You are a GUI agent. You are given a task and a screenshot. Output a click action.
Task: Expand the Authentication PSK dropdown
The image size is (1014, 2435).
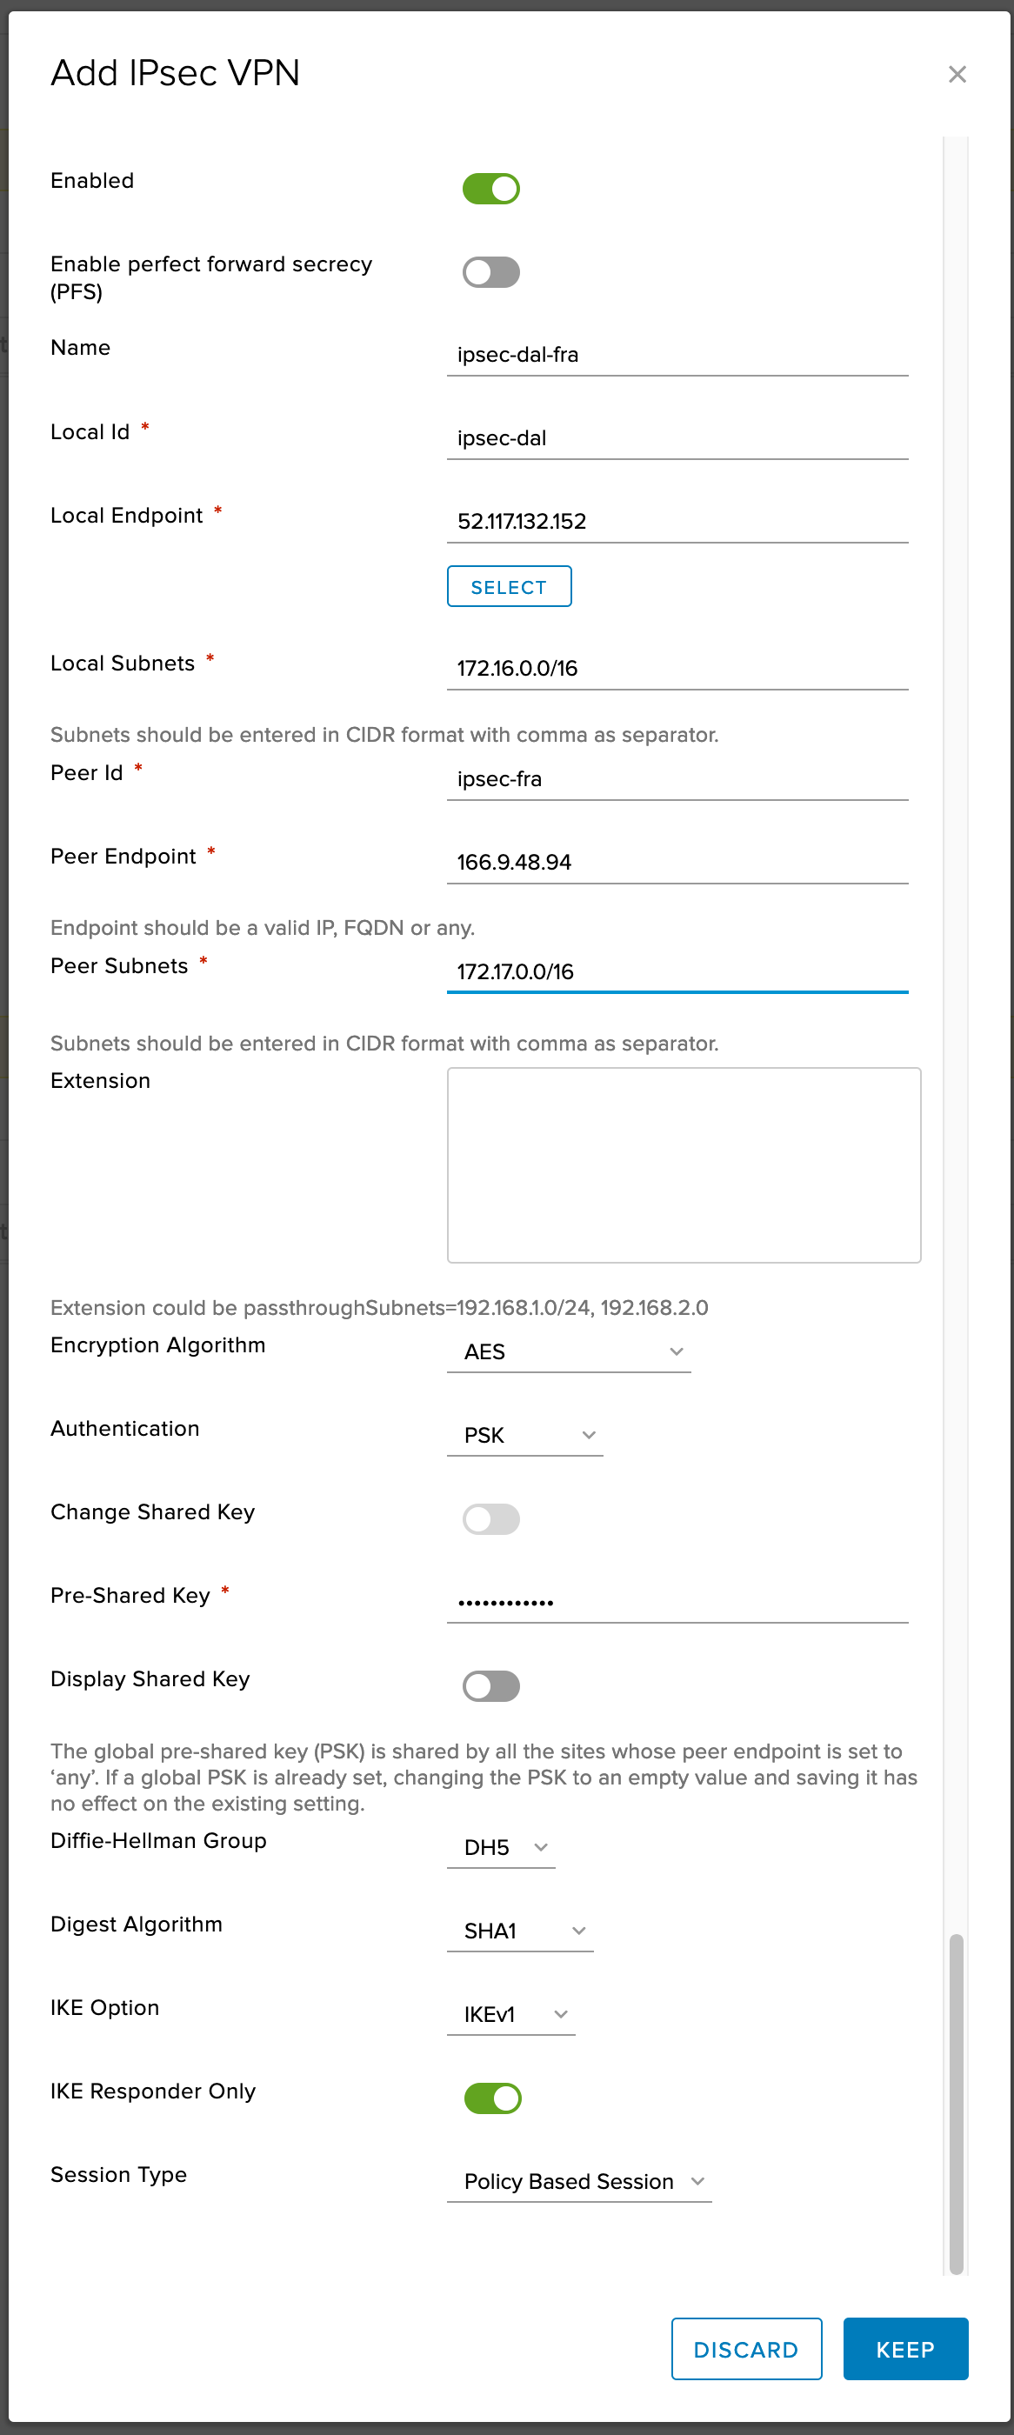[525, 1435]
